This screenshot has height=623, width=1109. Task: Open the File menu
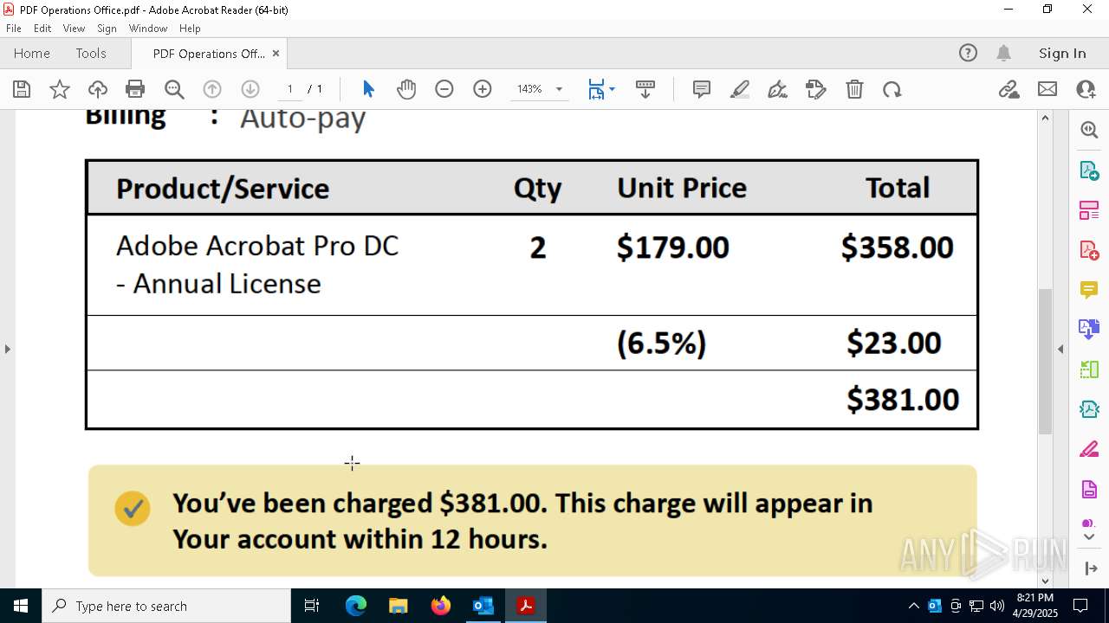(x=14, y=29)
